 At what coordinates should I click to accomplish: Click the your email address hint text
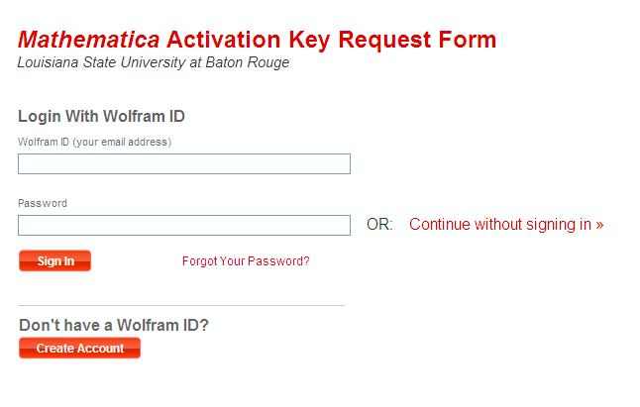pyautogui.click(x=122, y=143)
